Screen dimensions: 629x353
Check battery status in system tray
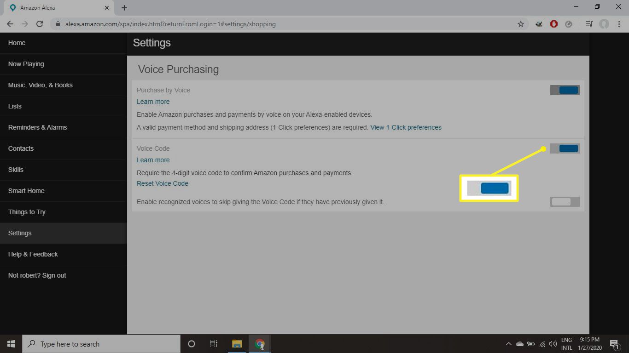(531, 344)
